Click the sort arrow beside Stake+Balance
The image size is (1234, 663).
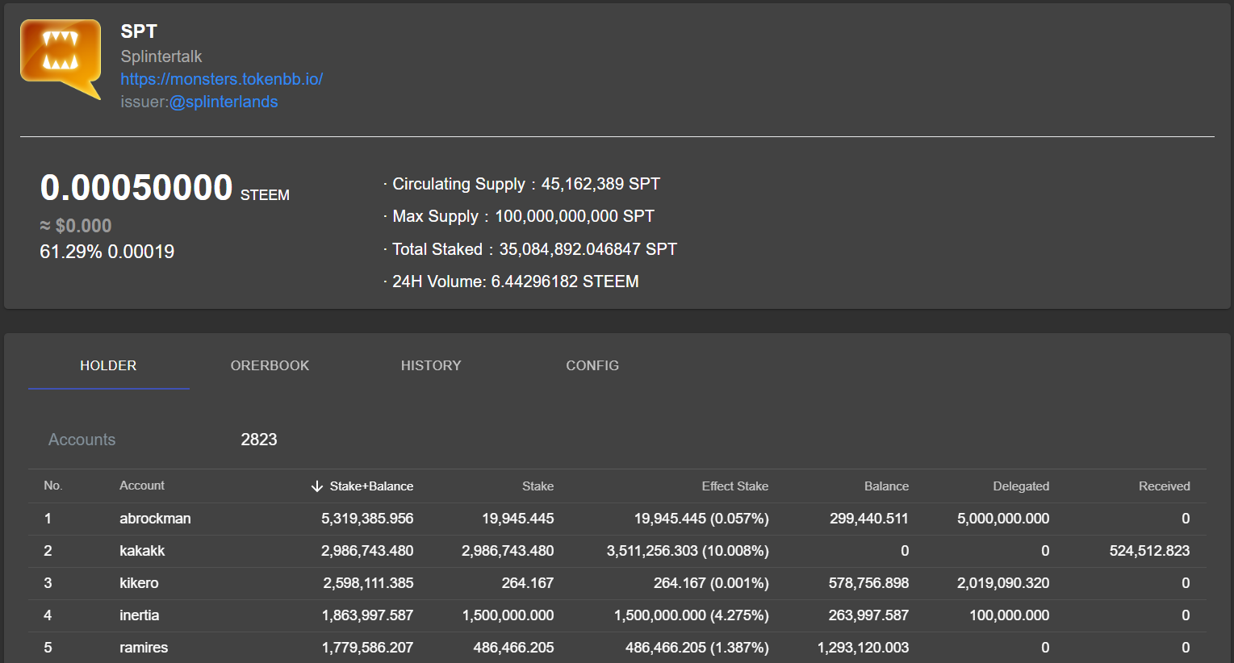[x=317, y=486]
